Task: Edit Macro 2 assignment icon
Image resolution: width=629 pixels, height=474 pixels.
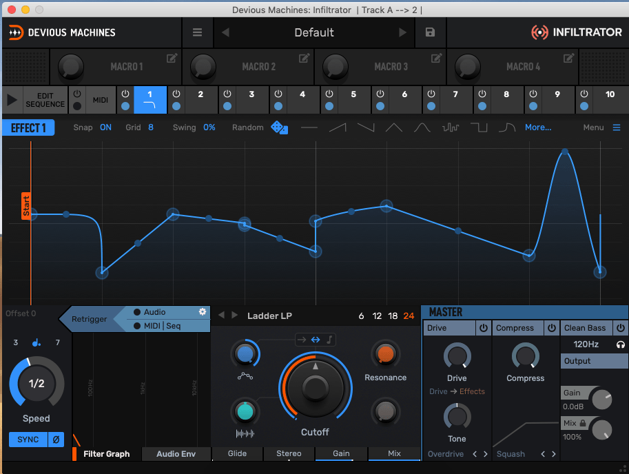Action: 304,59
